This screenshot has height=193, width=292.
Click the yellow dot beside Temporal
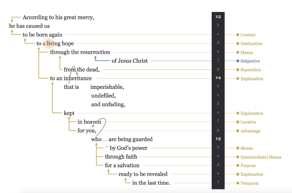[x=238, y=183]
